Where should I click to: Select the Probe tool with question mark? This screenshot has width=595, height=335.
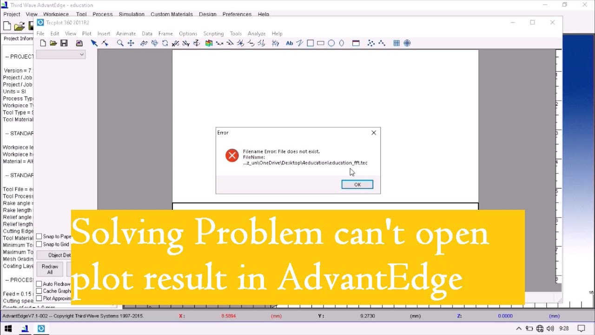276,43
